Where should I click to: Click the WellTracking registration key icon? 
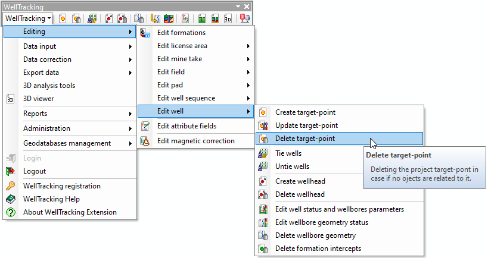tap(11, 186)
